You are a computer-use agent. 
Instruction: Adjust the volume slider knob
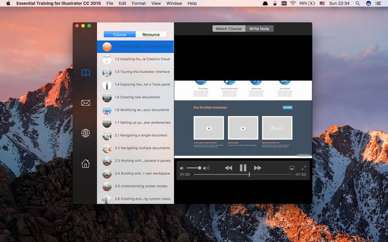(199, 168)
